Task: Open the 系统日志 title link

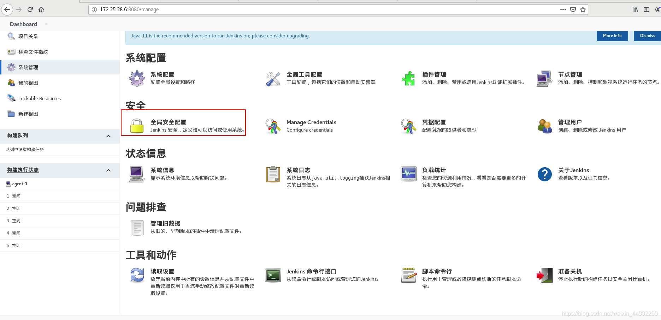Action: 298,170
